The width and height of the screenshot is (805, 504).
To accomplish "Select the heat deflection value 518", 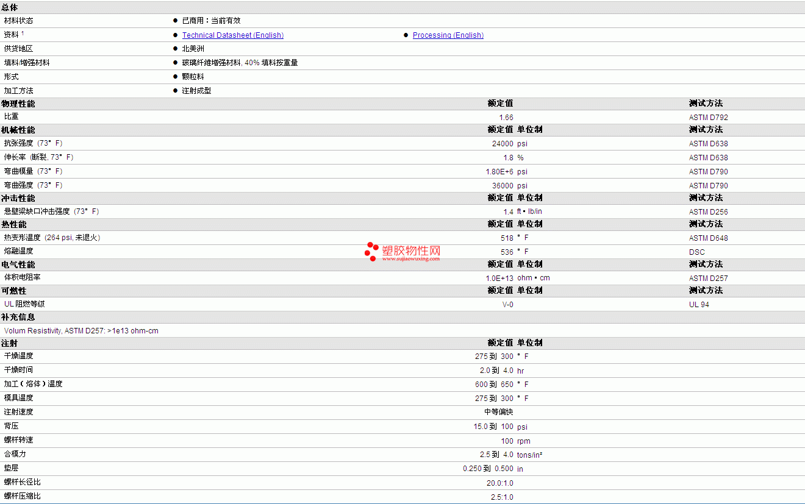I will [507, 238].
